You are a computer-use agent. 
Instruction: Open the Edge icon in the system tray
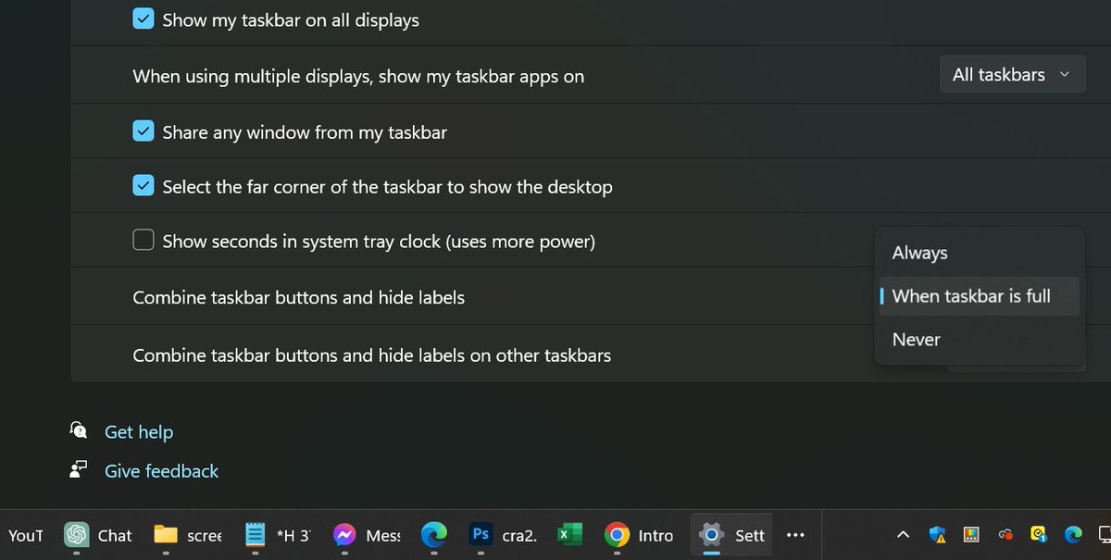pos(1072,535)
